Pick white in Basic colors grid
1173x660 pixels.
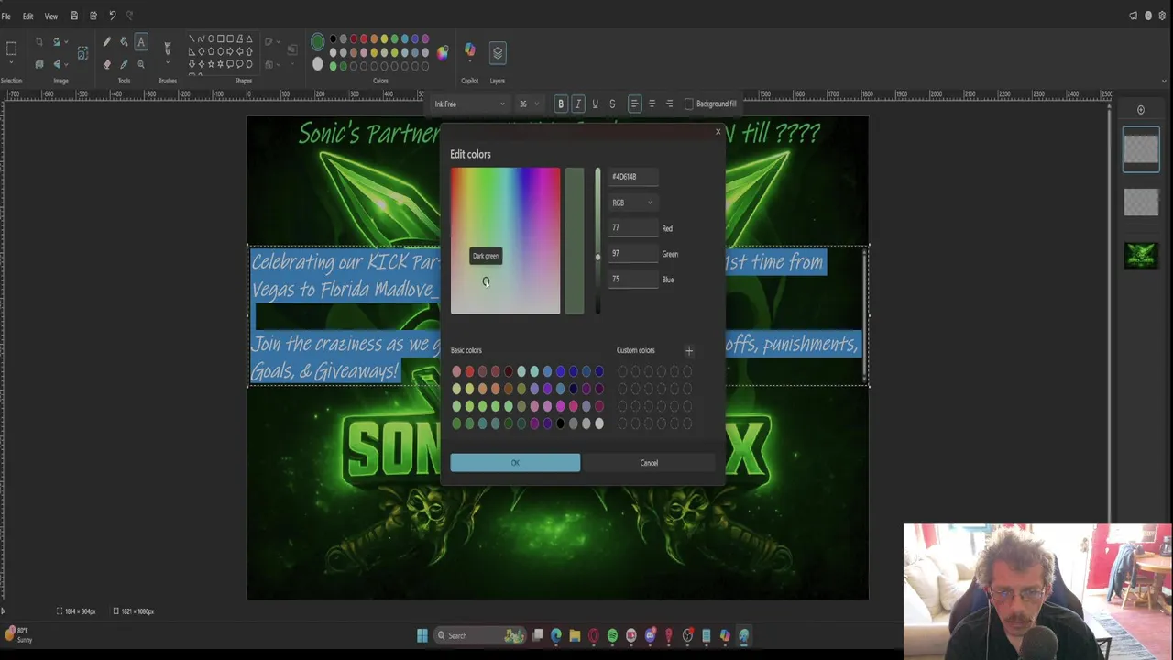tap(599, 423)
